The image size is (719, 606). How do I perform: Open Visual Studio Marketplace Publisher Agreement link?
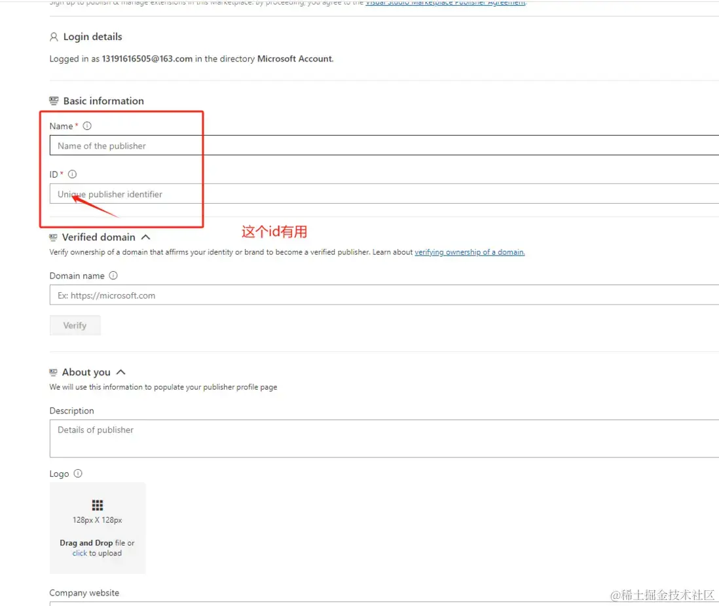coord(445,3)
